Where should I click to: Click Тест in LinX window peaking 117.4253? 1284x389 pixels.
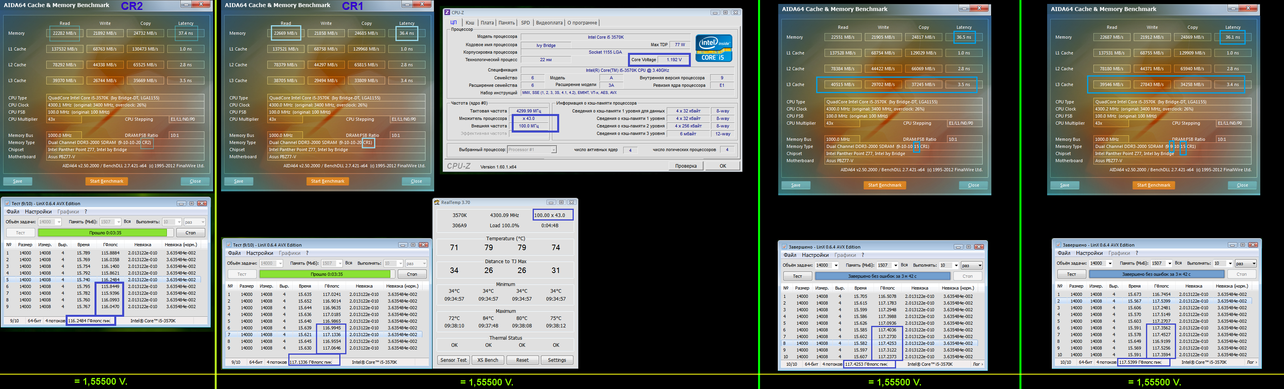[798, 276]
